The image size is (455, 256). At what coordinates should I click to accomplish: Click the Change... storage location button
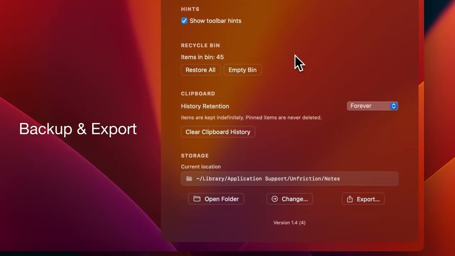289,199
